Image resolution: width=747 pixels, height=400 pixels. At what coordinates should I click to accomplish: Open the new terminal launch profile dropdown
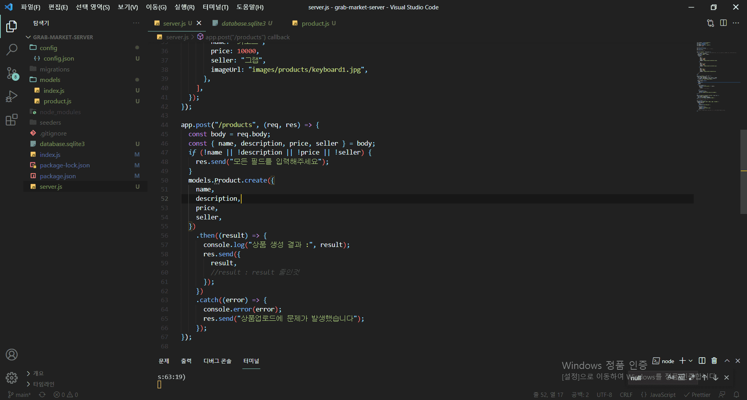(x=691, y=361)
